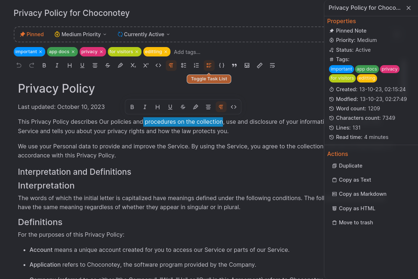Screen dimensions: 418x279
Task: Click Duplicate in Actions
Action: [x=347, y=166]
